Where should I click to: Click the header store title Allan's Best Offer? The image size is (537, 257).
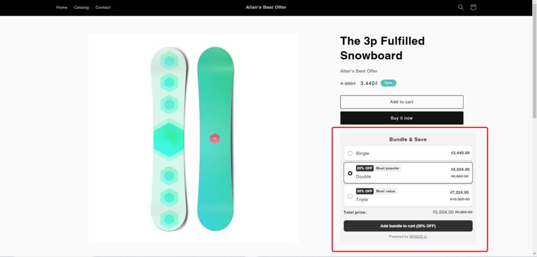(x=266, y=7)
